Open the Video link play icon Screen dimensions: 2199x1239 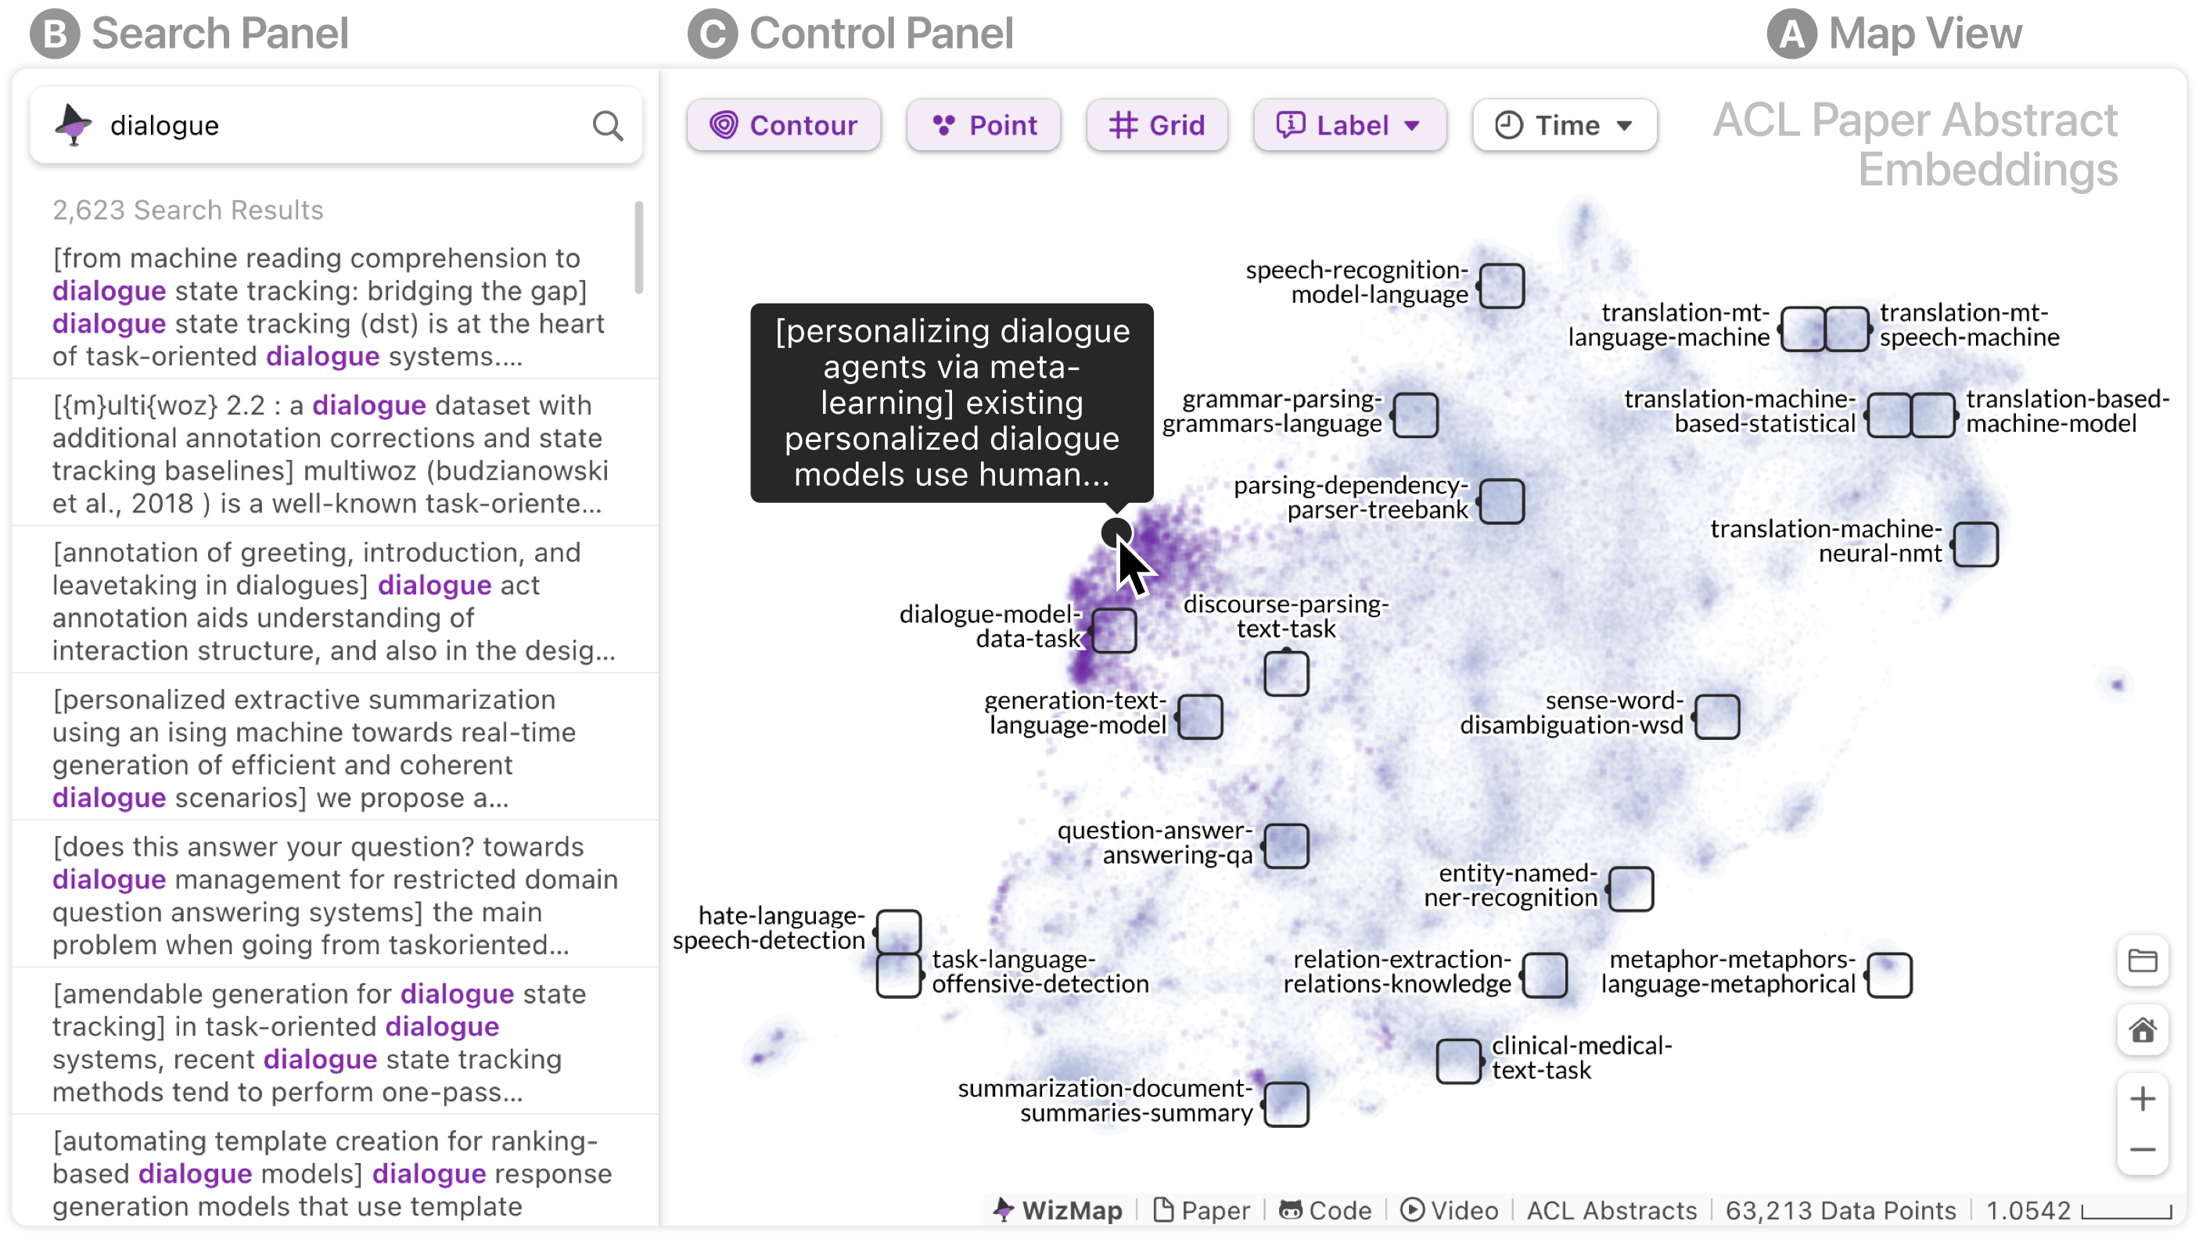1412,1210
